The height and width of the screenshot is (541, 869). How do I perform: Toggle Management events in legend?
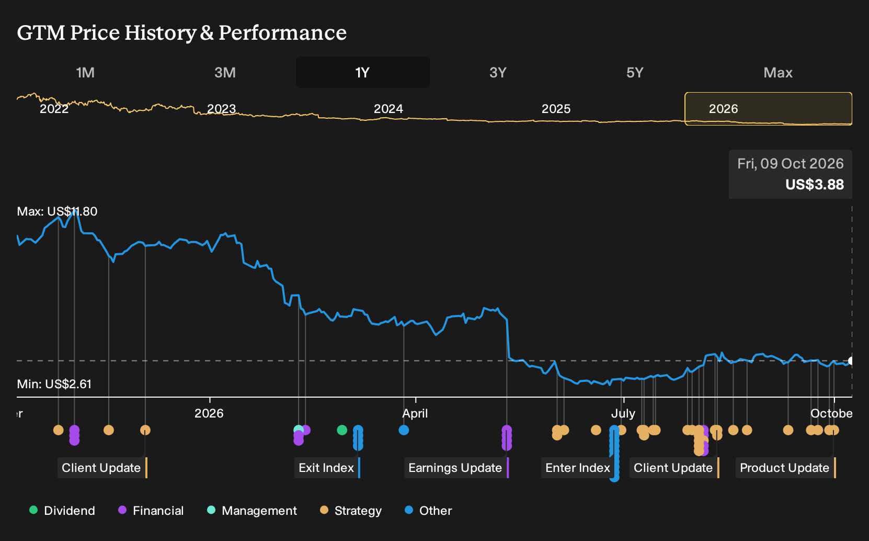tap(252, 511)
